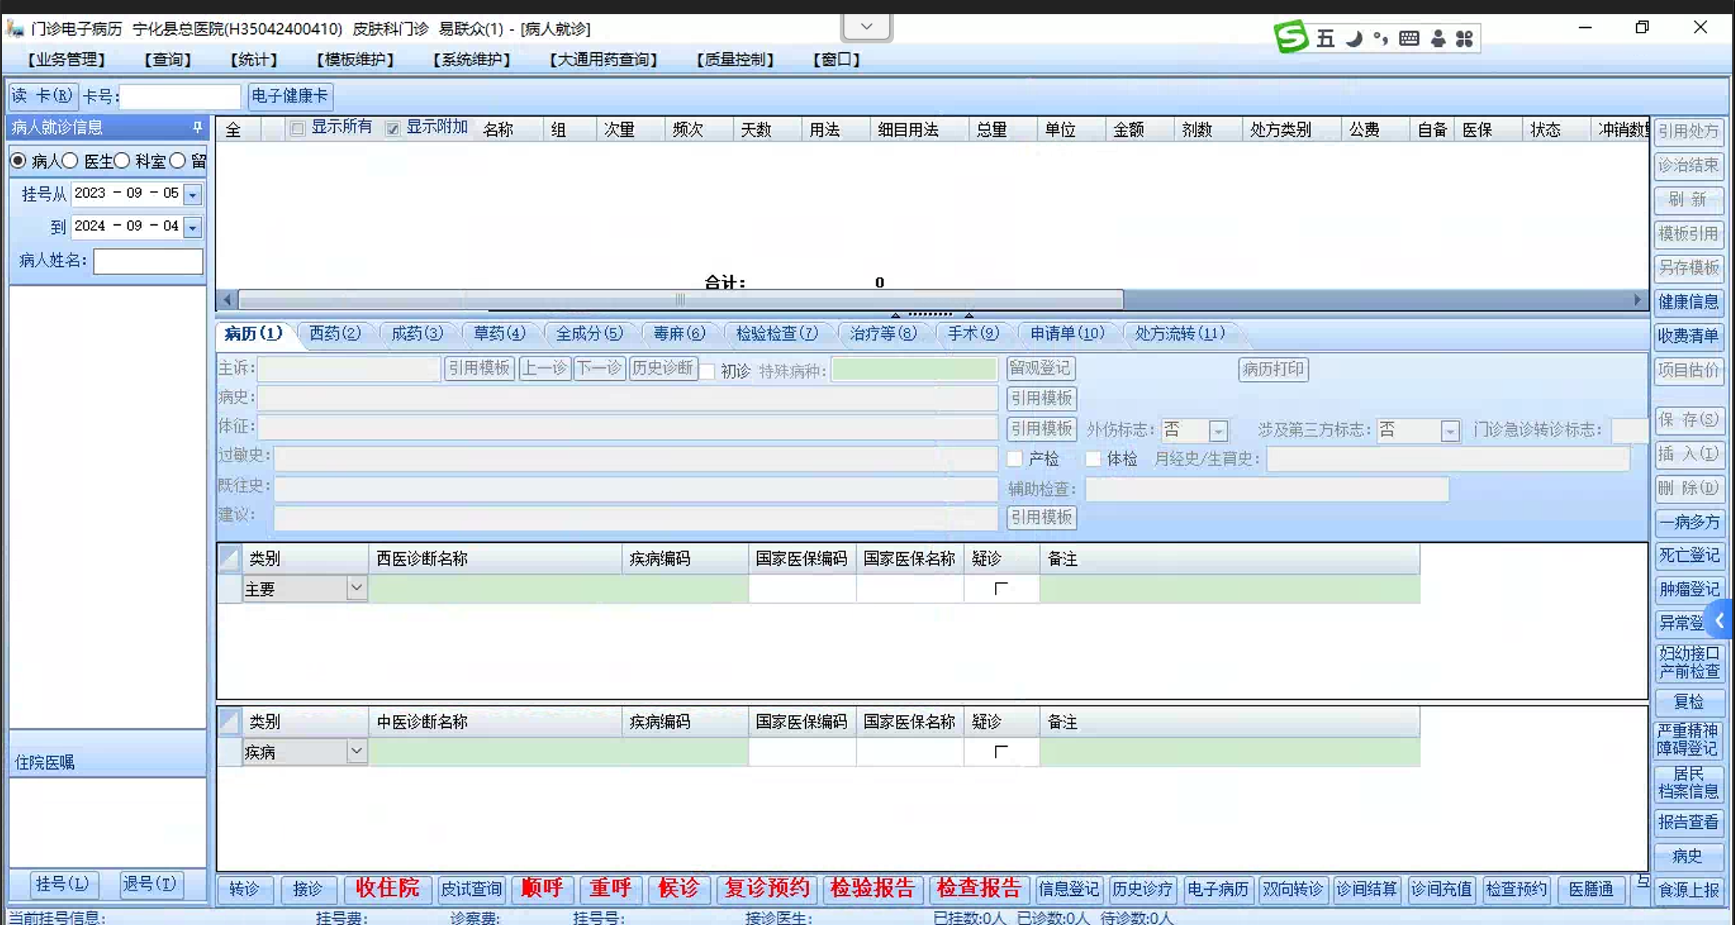Enable the 显示所有 checkbox
Image resolution: width=1735 pixels, height=925 pixels.
pyautogui.click(x=298, y=129)
